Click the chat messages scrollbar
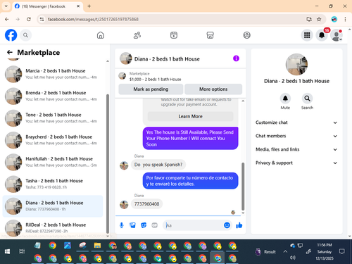The image size is (352, 264). (x=243, y=187)
